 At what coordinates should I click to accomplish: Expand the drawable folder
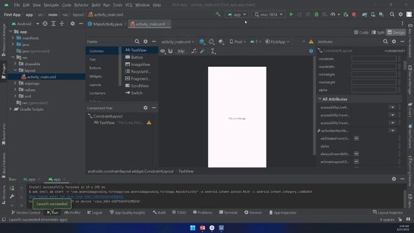15,64
